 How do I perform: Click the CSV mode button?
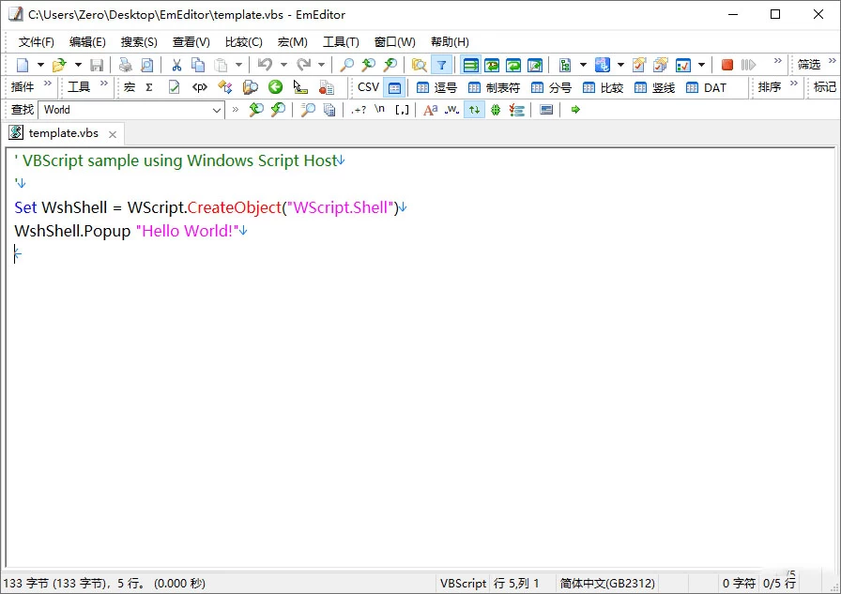(x=368, y=87)
